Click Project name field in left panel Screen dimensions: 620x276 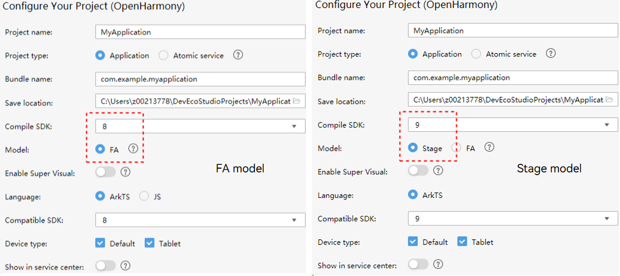click(200, 32)
